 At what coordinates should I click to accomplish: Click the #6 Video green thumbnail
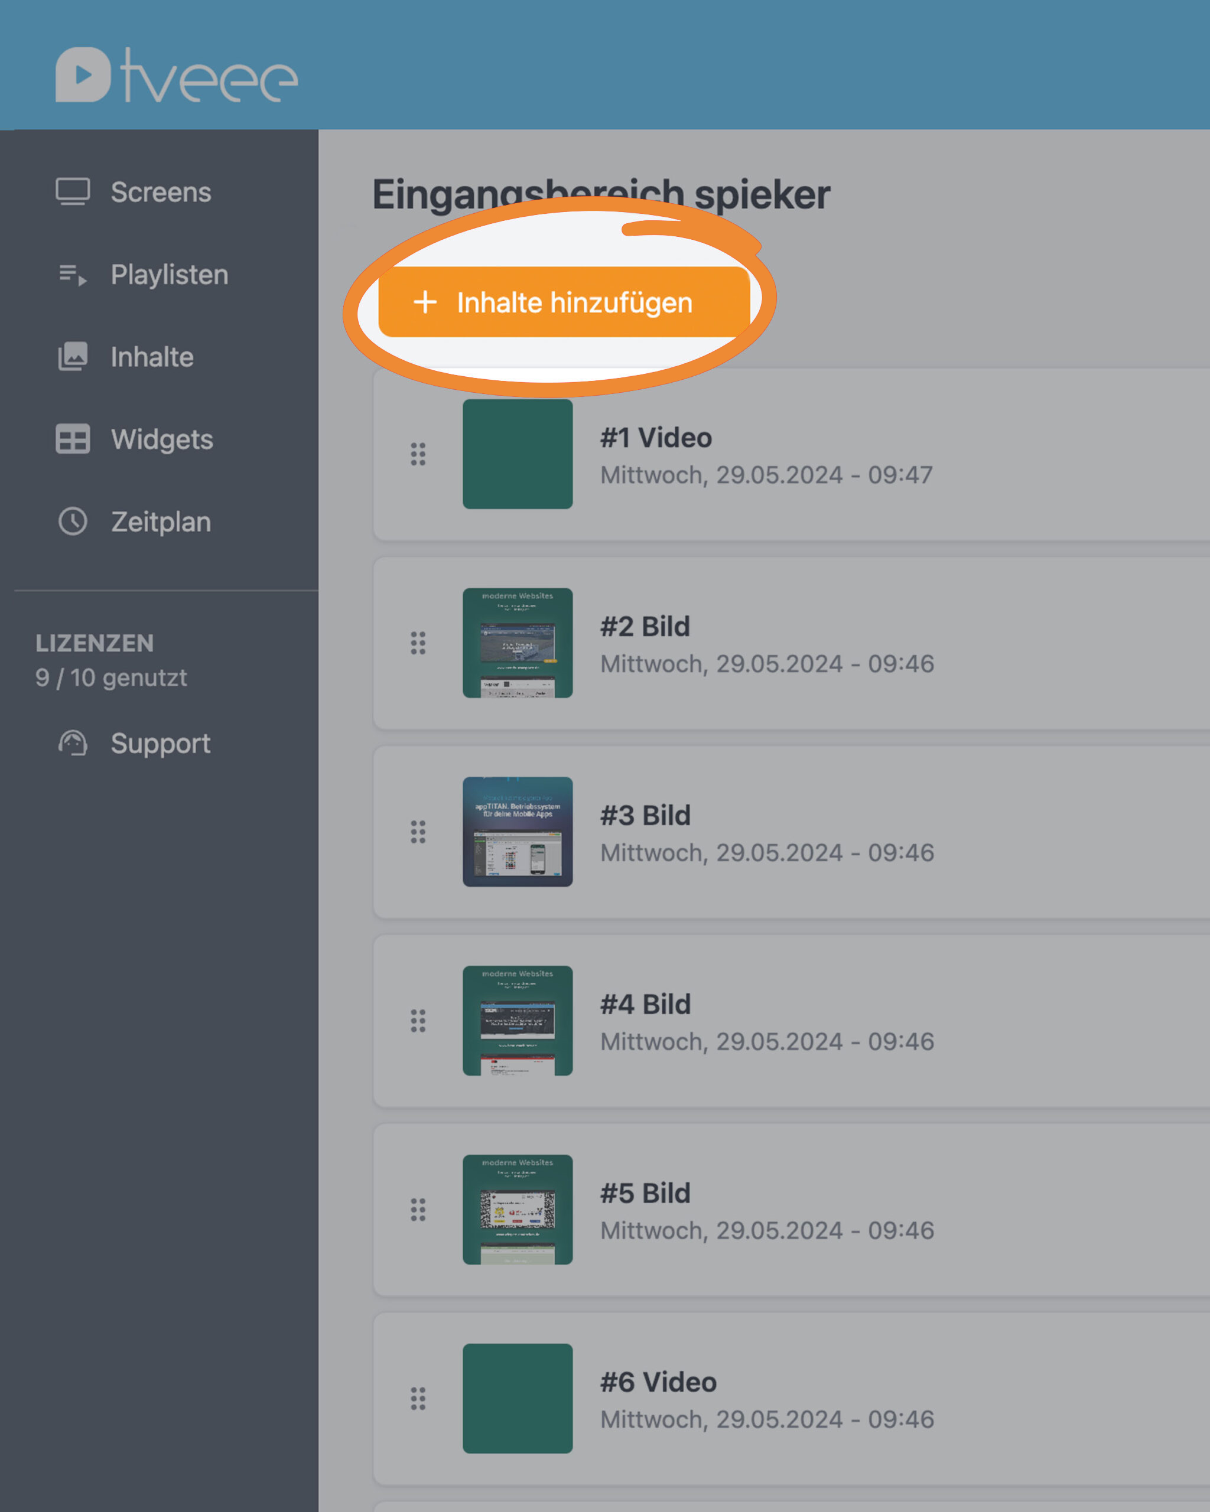518,1399
